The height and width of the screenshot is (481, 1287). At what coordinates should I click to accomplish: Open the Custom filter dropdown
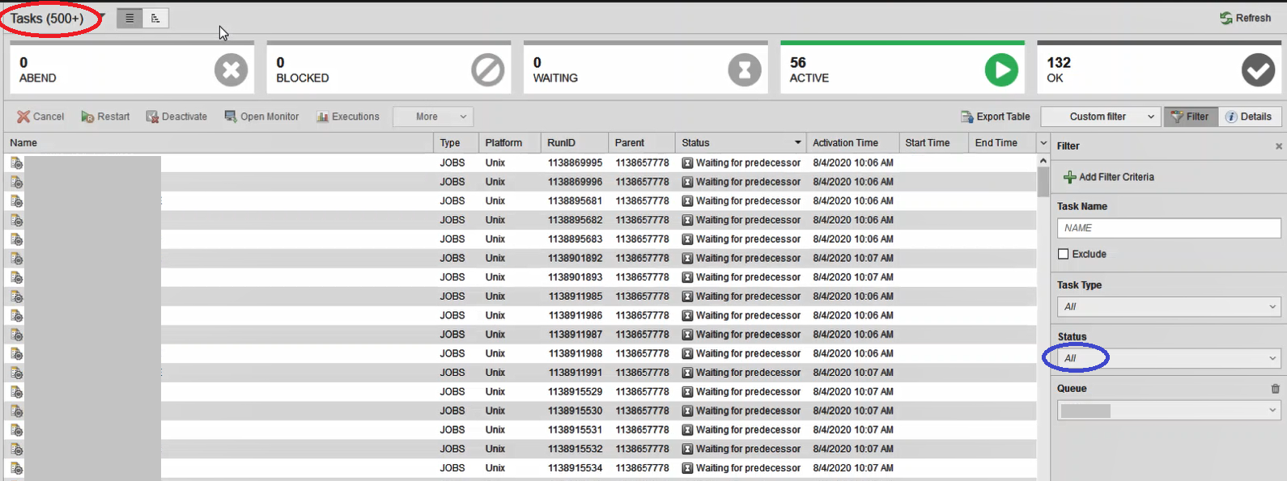tap(1100, 116)
